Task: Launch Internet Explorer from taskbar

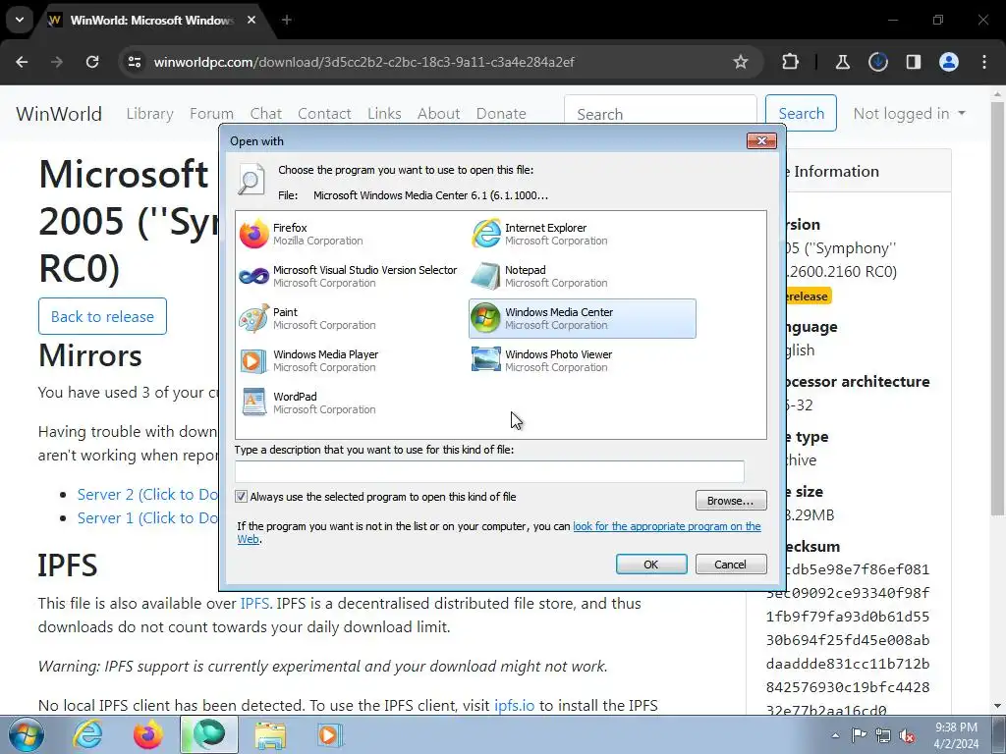Action: click(x=87, y=734)
